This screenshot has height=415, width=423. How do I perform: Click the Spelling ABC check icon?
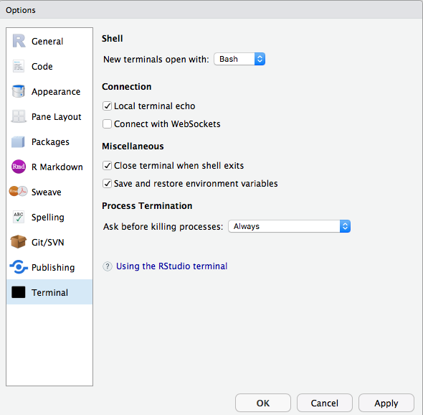click(19, 217)
